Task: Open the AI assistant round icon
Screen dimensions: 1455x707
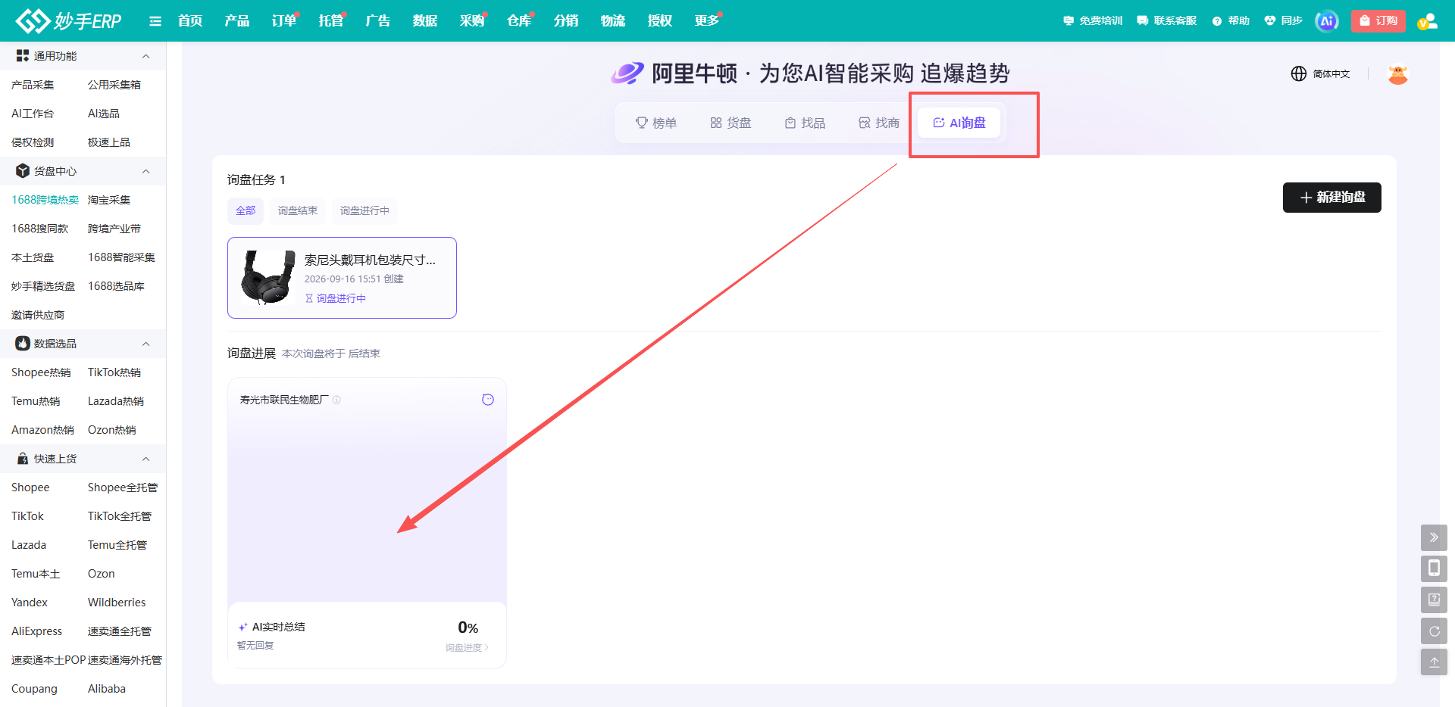Action: tap(1327, 21)
